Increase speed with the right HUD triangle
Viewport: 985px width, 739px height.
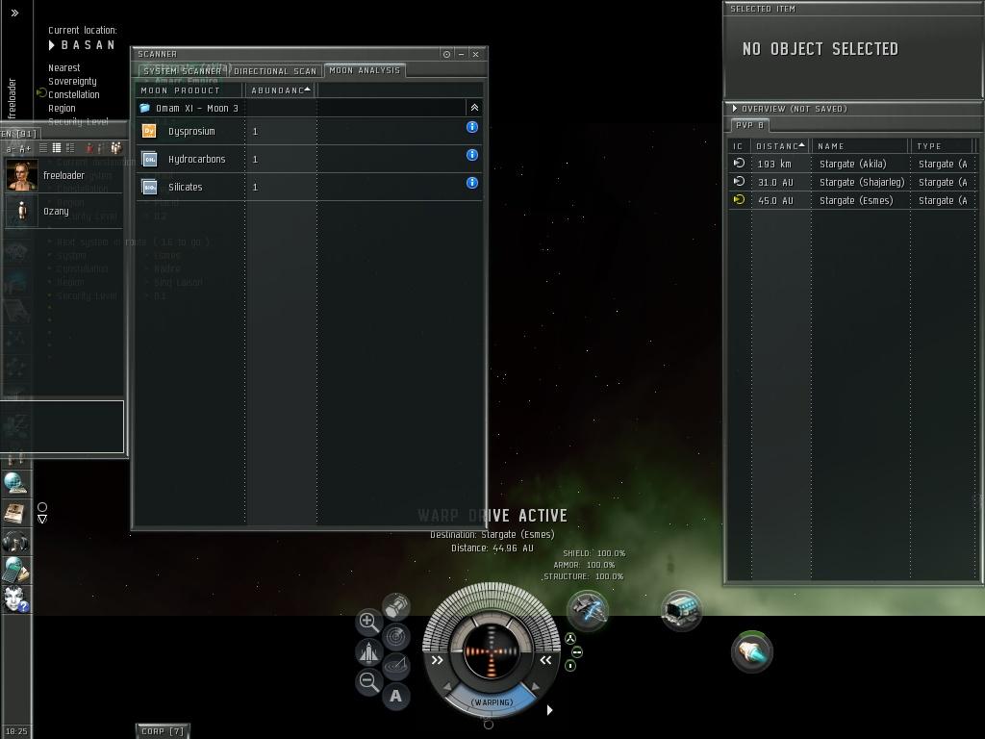coord(535,687)
